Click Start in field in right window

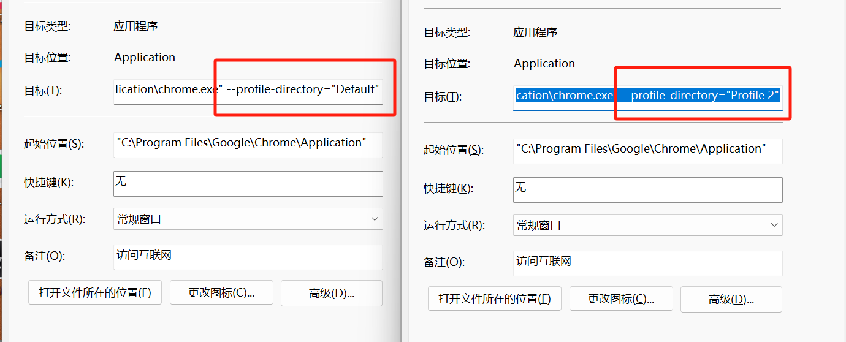pos(648,151)
